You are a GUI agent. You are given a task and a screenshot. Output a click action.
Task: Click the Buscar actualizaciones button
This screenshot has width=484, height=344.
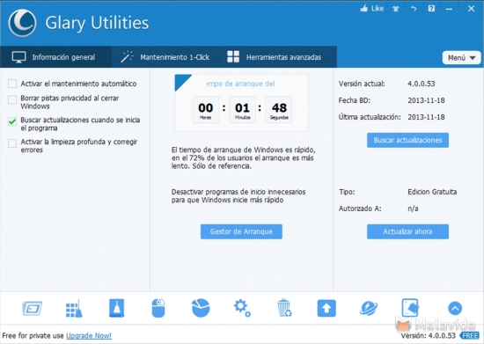[407, 140]
